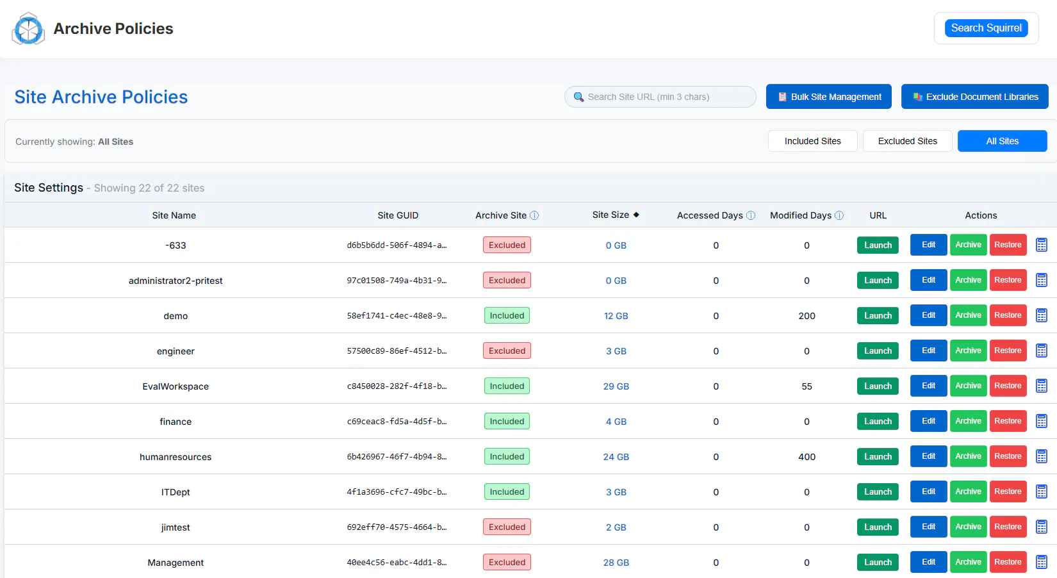Open details icon for finance row
The height and width of the screenshot is (578, 1057).
[x=1042, y=421]
